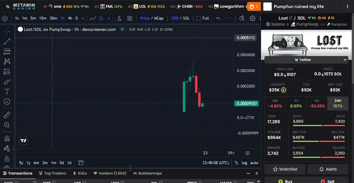Open the Twitter community link
Screen dimensions: 354x183
(x=303, y=60)
